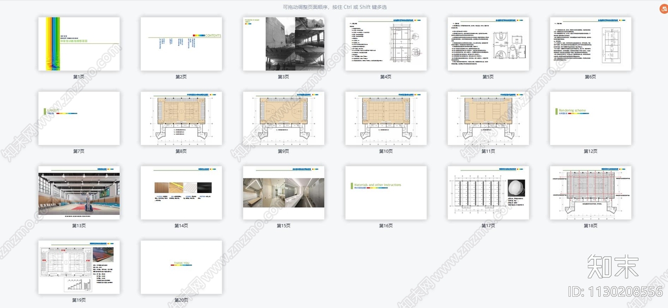Click the 第5页 page label
The width and height of the screenshot is (668, 308).
(x=488, y=77)
